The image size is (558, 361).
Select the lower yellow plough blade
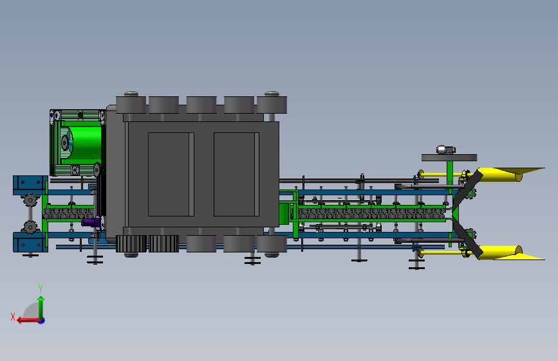pos(510,252)
